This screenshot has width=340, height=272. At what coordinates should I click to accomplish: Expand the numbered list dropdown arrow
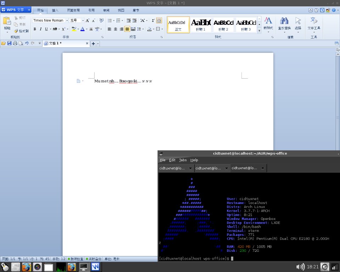[x=122, y=21]
